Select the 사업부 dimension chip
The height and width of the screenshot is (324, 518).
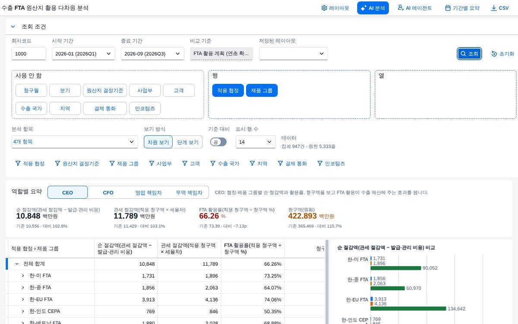click(x=145, y=90)
